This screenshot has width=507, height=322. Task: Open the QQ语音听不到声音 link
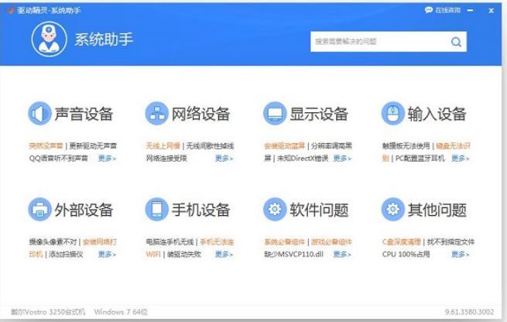click(x=59, y=159)
